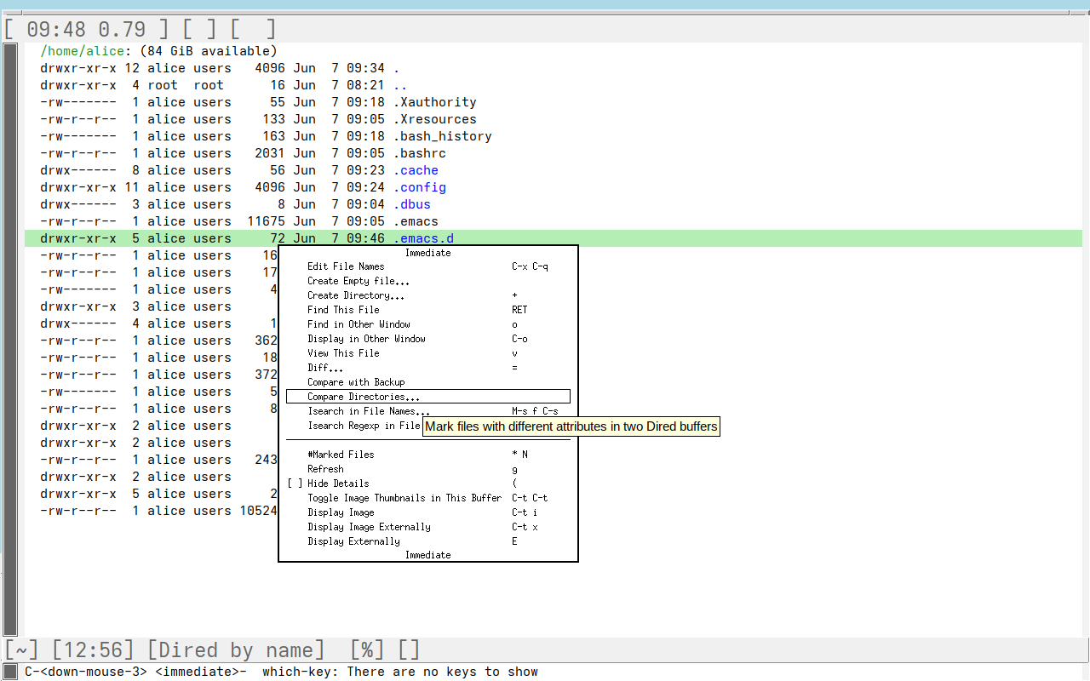Open the Diff... menu entry
1090x681 pixels.
(x=428, y=368)
